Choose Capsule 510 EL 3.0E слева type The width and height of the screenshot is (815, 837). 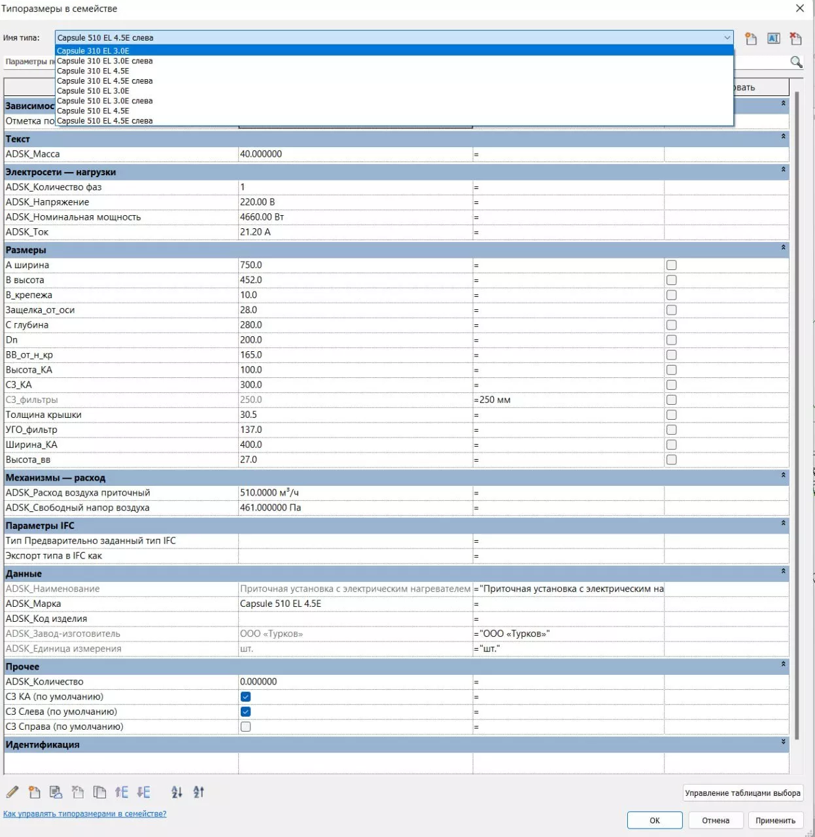[105, 101]
